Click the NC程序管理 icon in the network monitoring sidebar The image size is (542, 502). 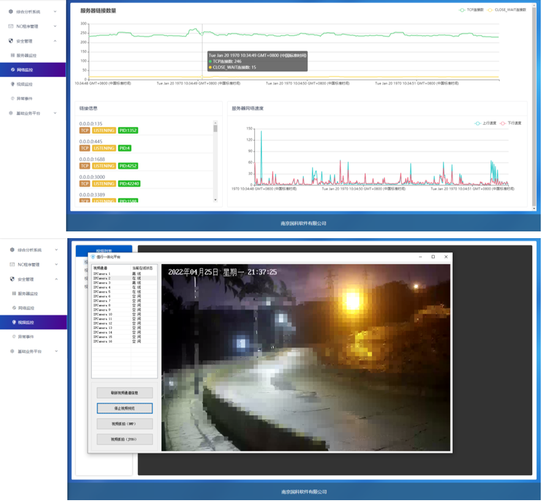point(11,26)
